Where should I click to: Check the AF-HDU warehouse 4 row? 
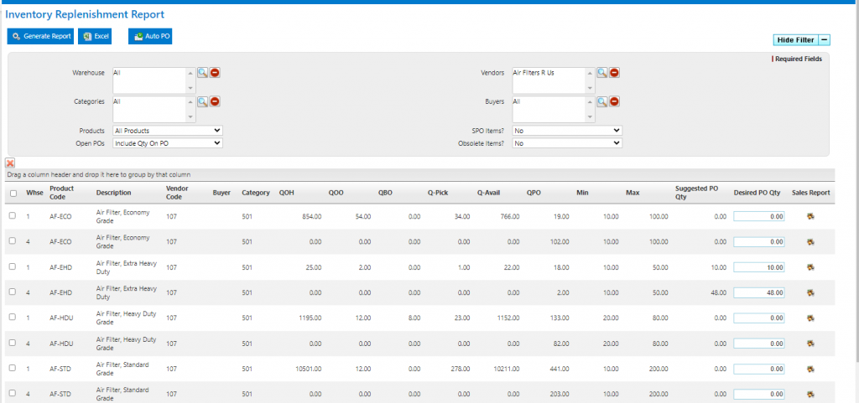coord(13,343)
